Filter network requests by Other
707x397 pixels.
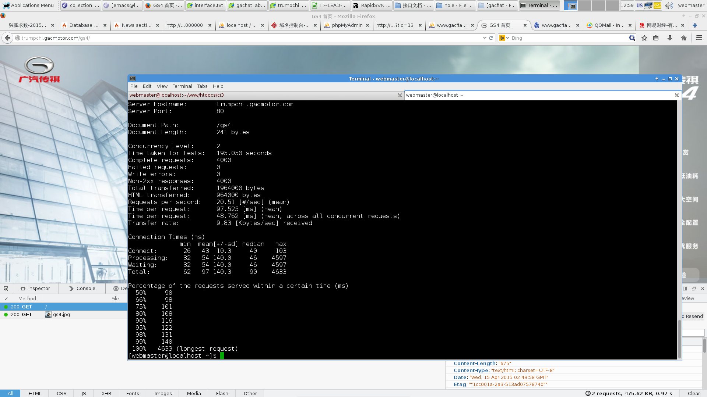(250, 393)
